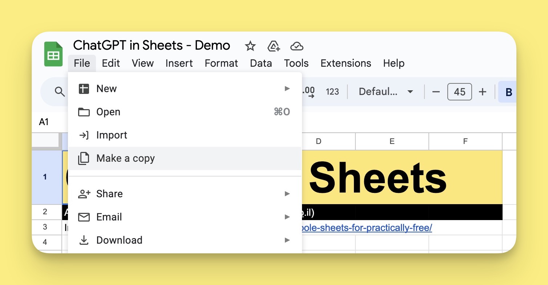Star the ChatGPT in Sheets document
The width and height of the screenshot is (548, 285).
(250, 46)
